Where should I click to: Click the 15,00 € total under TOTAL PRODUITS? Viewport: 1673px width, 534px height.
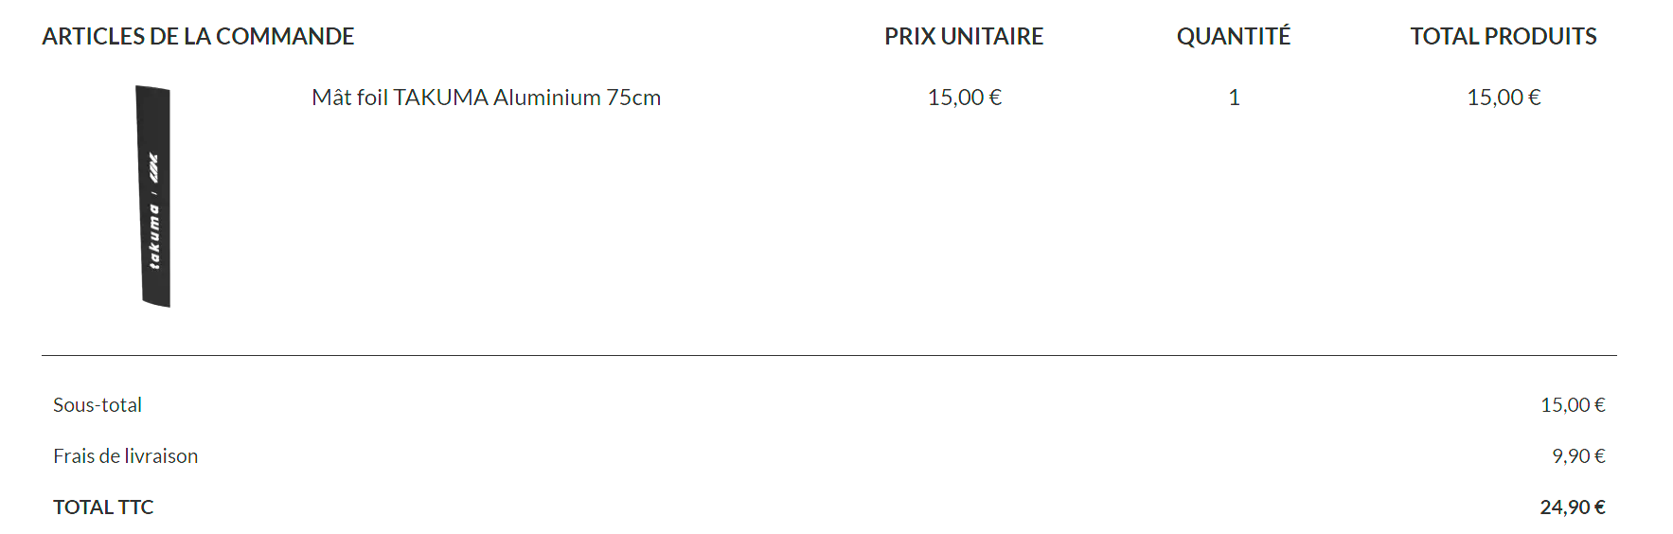point(1504,98)
